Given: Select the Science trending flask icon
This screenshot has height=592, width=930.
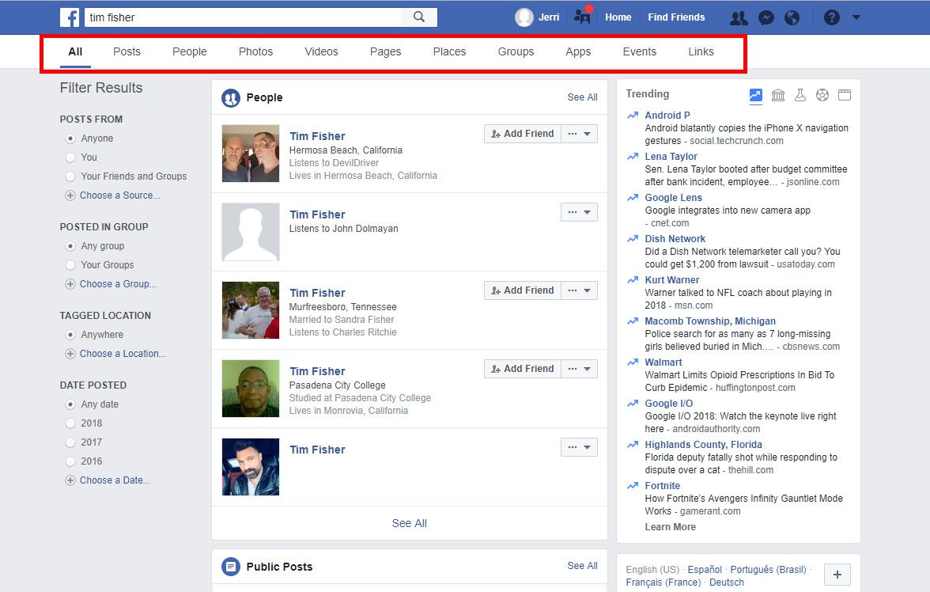Looking at the screenshot, I should point(800,95).
